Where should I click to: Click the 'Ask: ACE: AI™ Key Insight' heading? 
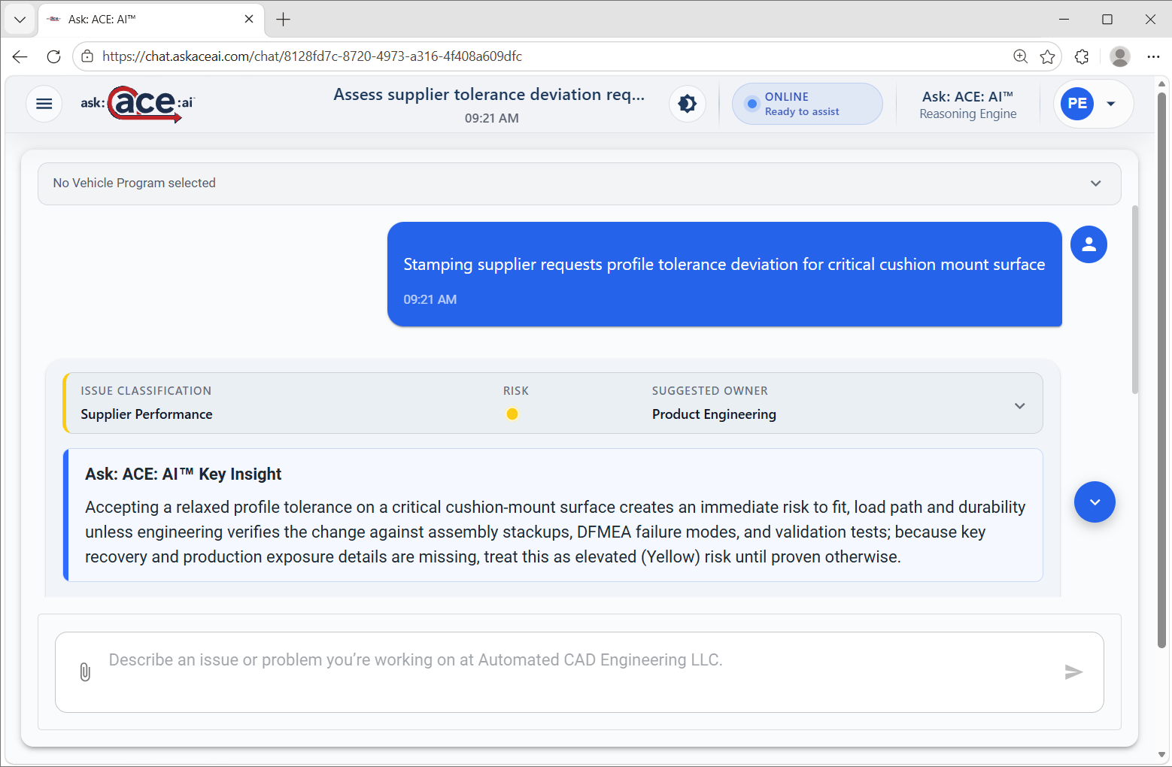tap(183, 474)
